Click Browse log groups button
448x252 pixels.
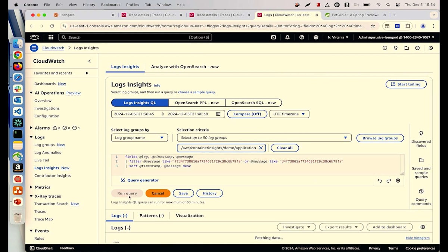pyautogui.click(x=380, y=138)
